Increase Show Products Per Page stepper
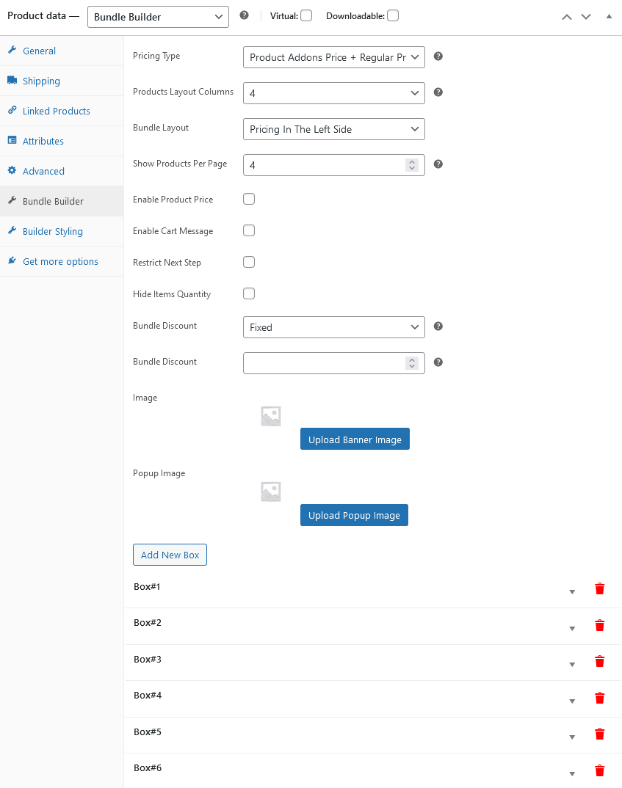Screen dimensions: 622x788 click(x=412, y=162)
